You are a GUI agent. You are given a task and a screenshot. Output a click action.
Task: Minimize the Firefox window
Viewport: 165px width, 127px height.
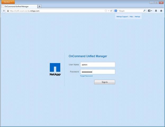point(152,3)
